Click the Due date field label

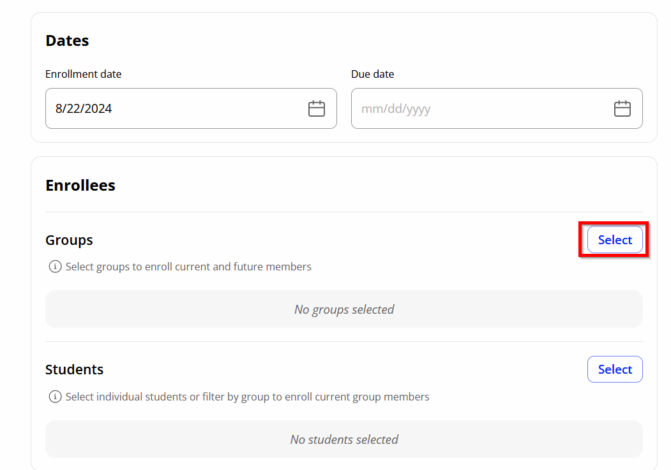tap(372, 74)
